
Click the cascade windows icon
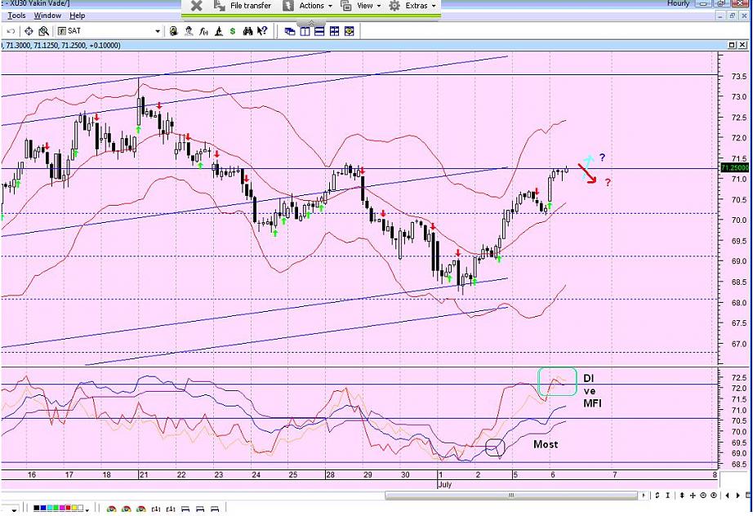click(x=290, y=31)
